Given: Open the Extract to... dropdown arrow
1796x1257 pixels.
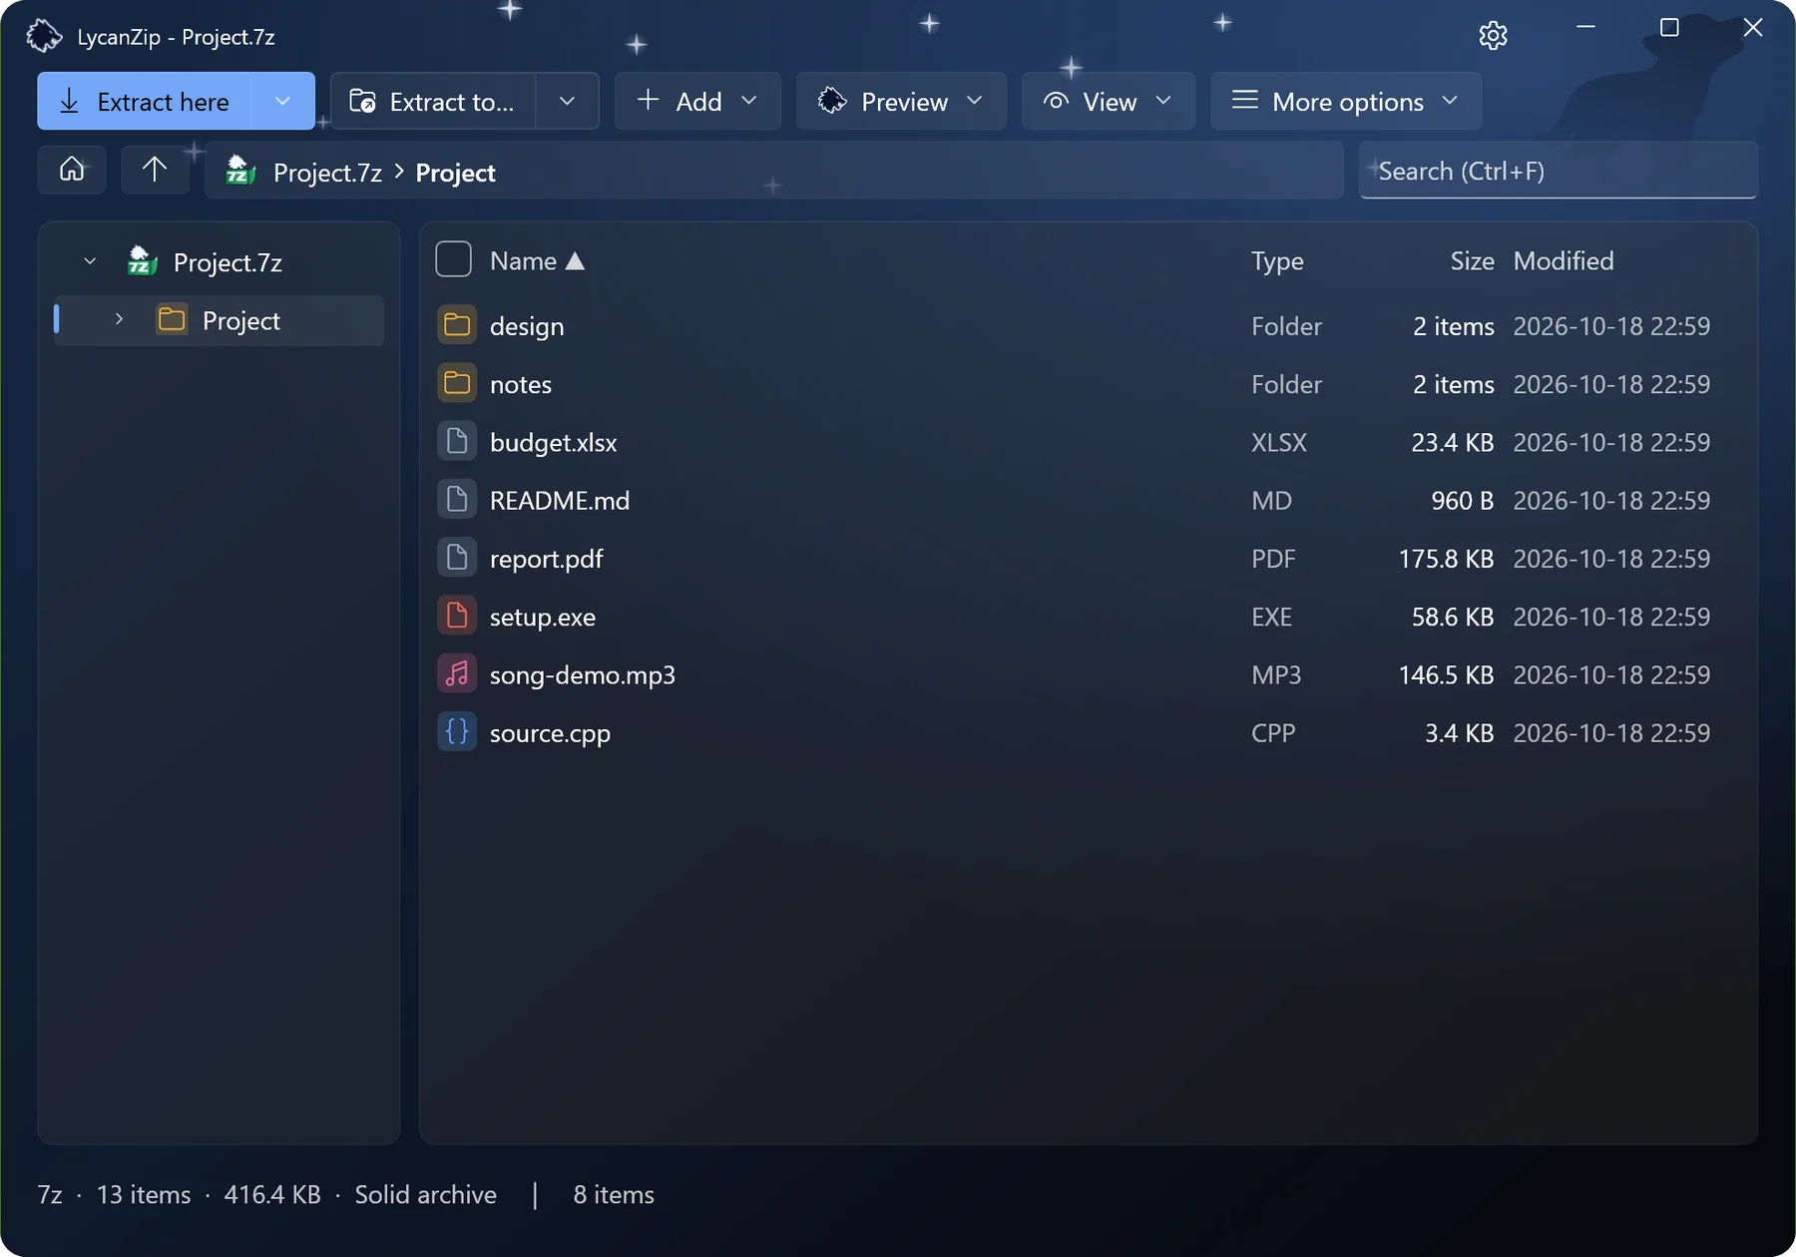Looking at the screenshot, I should click(567, 101).
